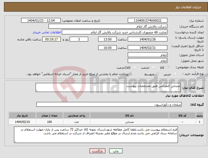Open the اطلاعات تماس خریدار link
This screenshot has height=158, width=208.
47,32
